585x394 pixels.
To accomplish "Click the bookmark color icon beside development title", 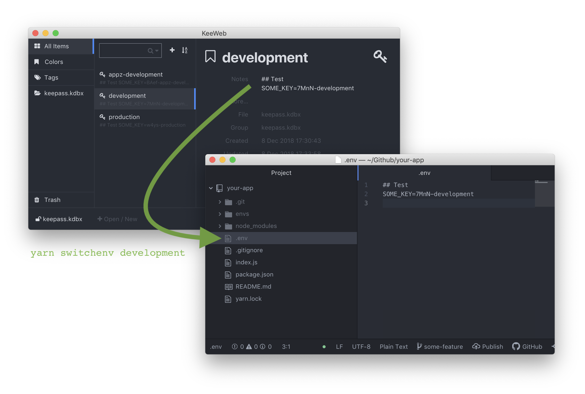I will tap(210, 56).
